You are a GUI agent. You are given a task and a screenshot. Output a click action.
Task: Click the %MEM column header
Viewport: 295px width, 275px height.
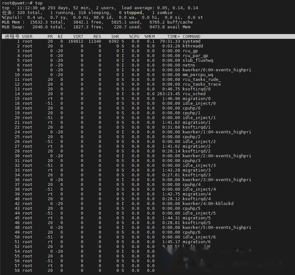point(149,36)
